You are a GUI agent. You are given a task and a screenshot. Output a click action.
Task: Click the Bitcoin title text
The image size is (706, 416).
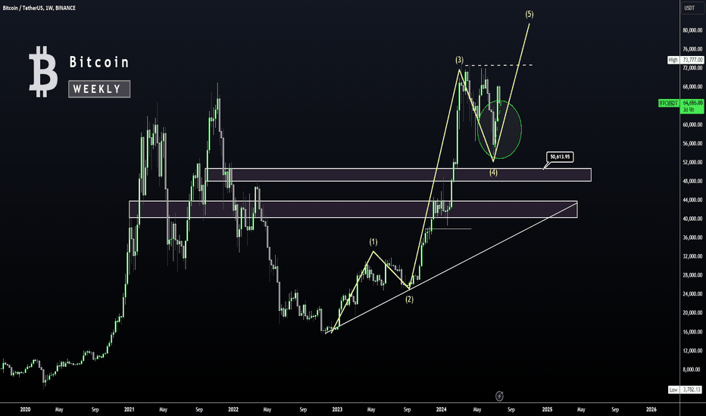[99, 62]
